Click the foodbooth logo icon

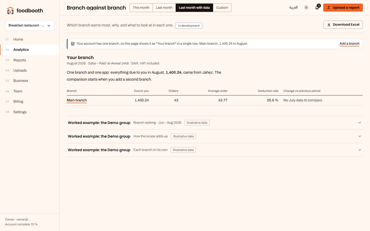coord(10,11)
